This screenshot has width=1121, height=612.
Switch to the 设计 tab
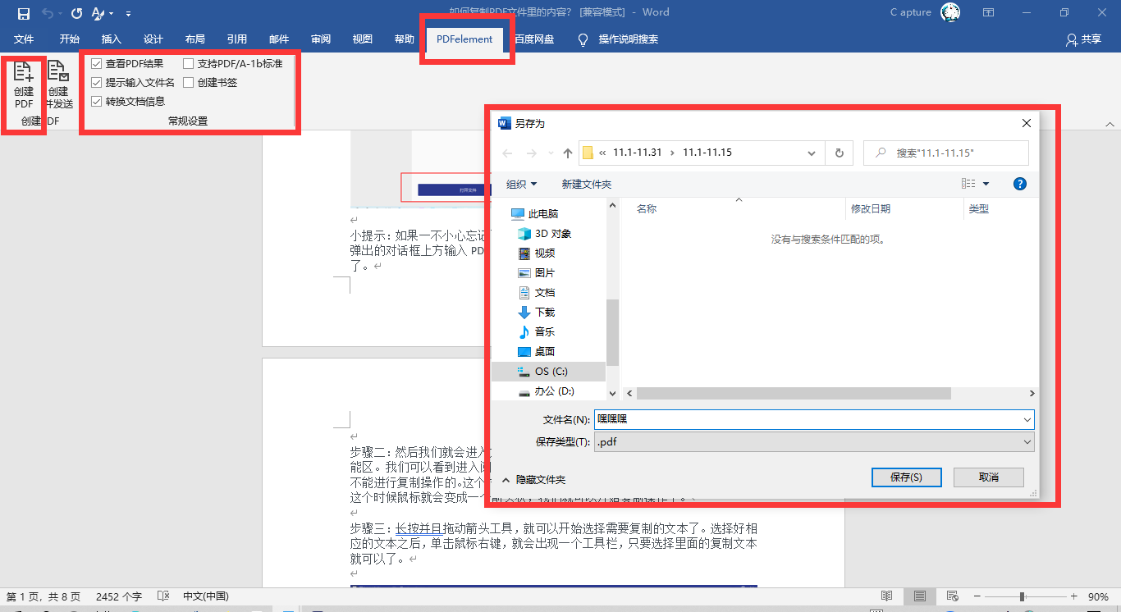pyautogui.click(x=153, y=39)
